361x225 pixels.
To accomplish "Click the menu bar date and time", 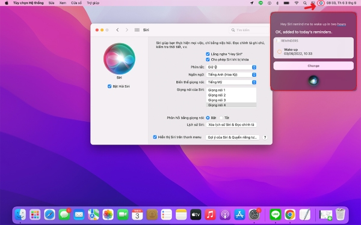I will pyautogui.click(x=341, y=3).
